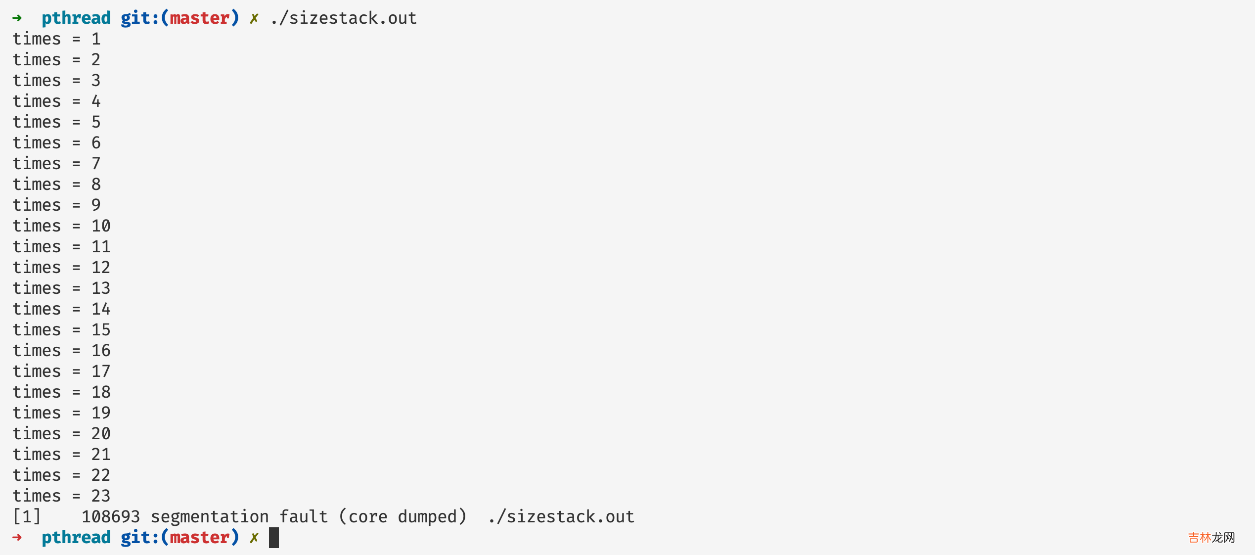Click the 'times = 23' output line
Viewport: 1255px width, 555px height.
point(61,496)
